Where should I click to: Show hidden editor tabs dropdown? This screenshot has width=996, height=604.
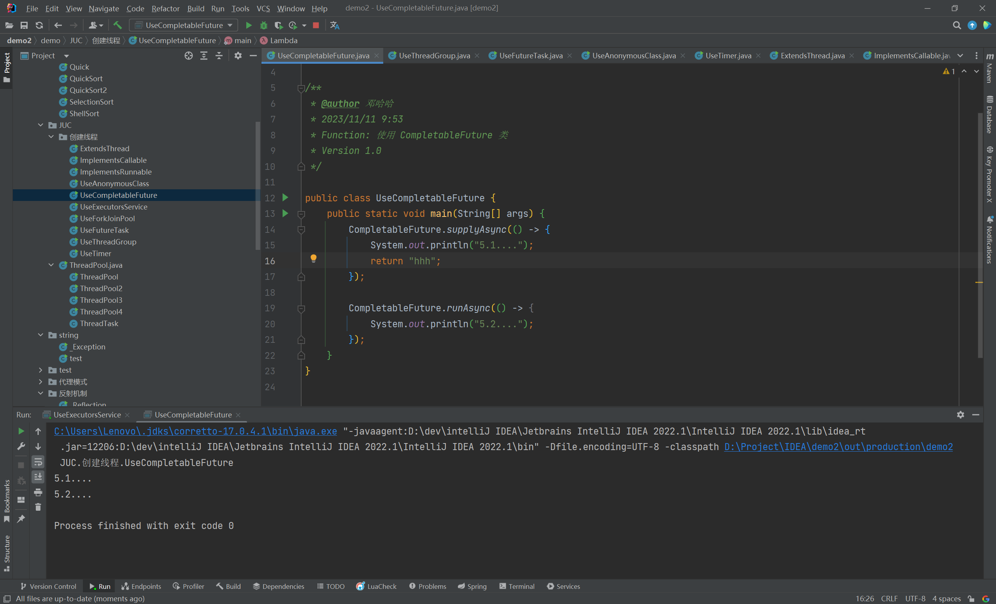[961, 56]
